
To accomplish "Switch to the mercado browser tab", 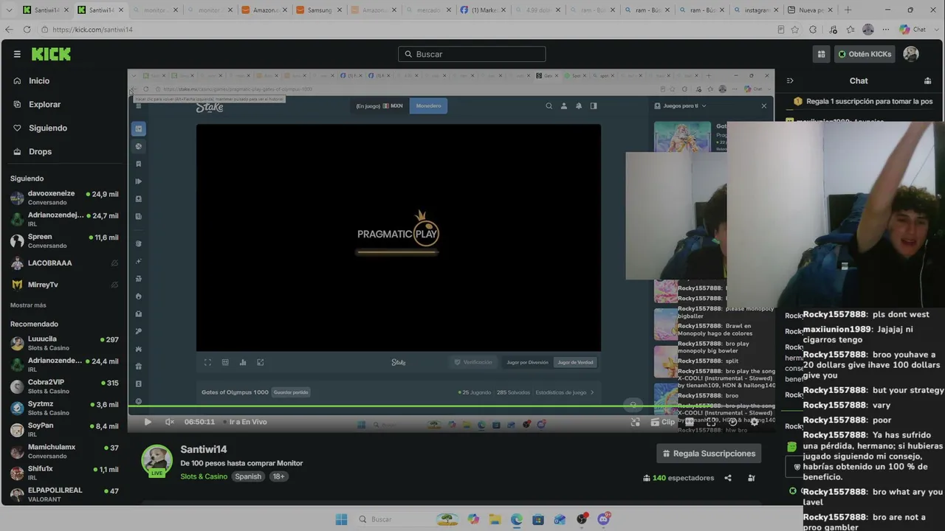I will 429,10.
